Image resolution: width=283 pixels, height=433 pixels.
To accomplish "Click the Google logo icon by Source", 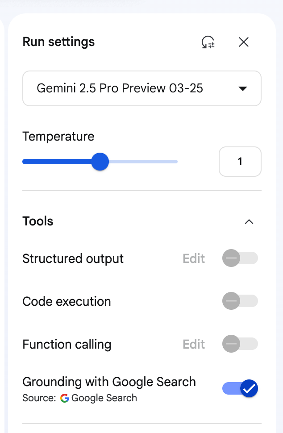I will [64, 398].
